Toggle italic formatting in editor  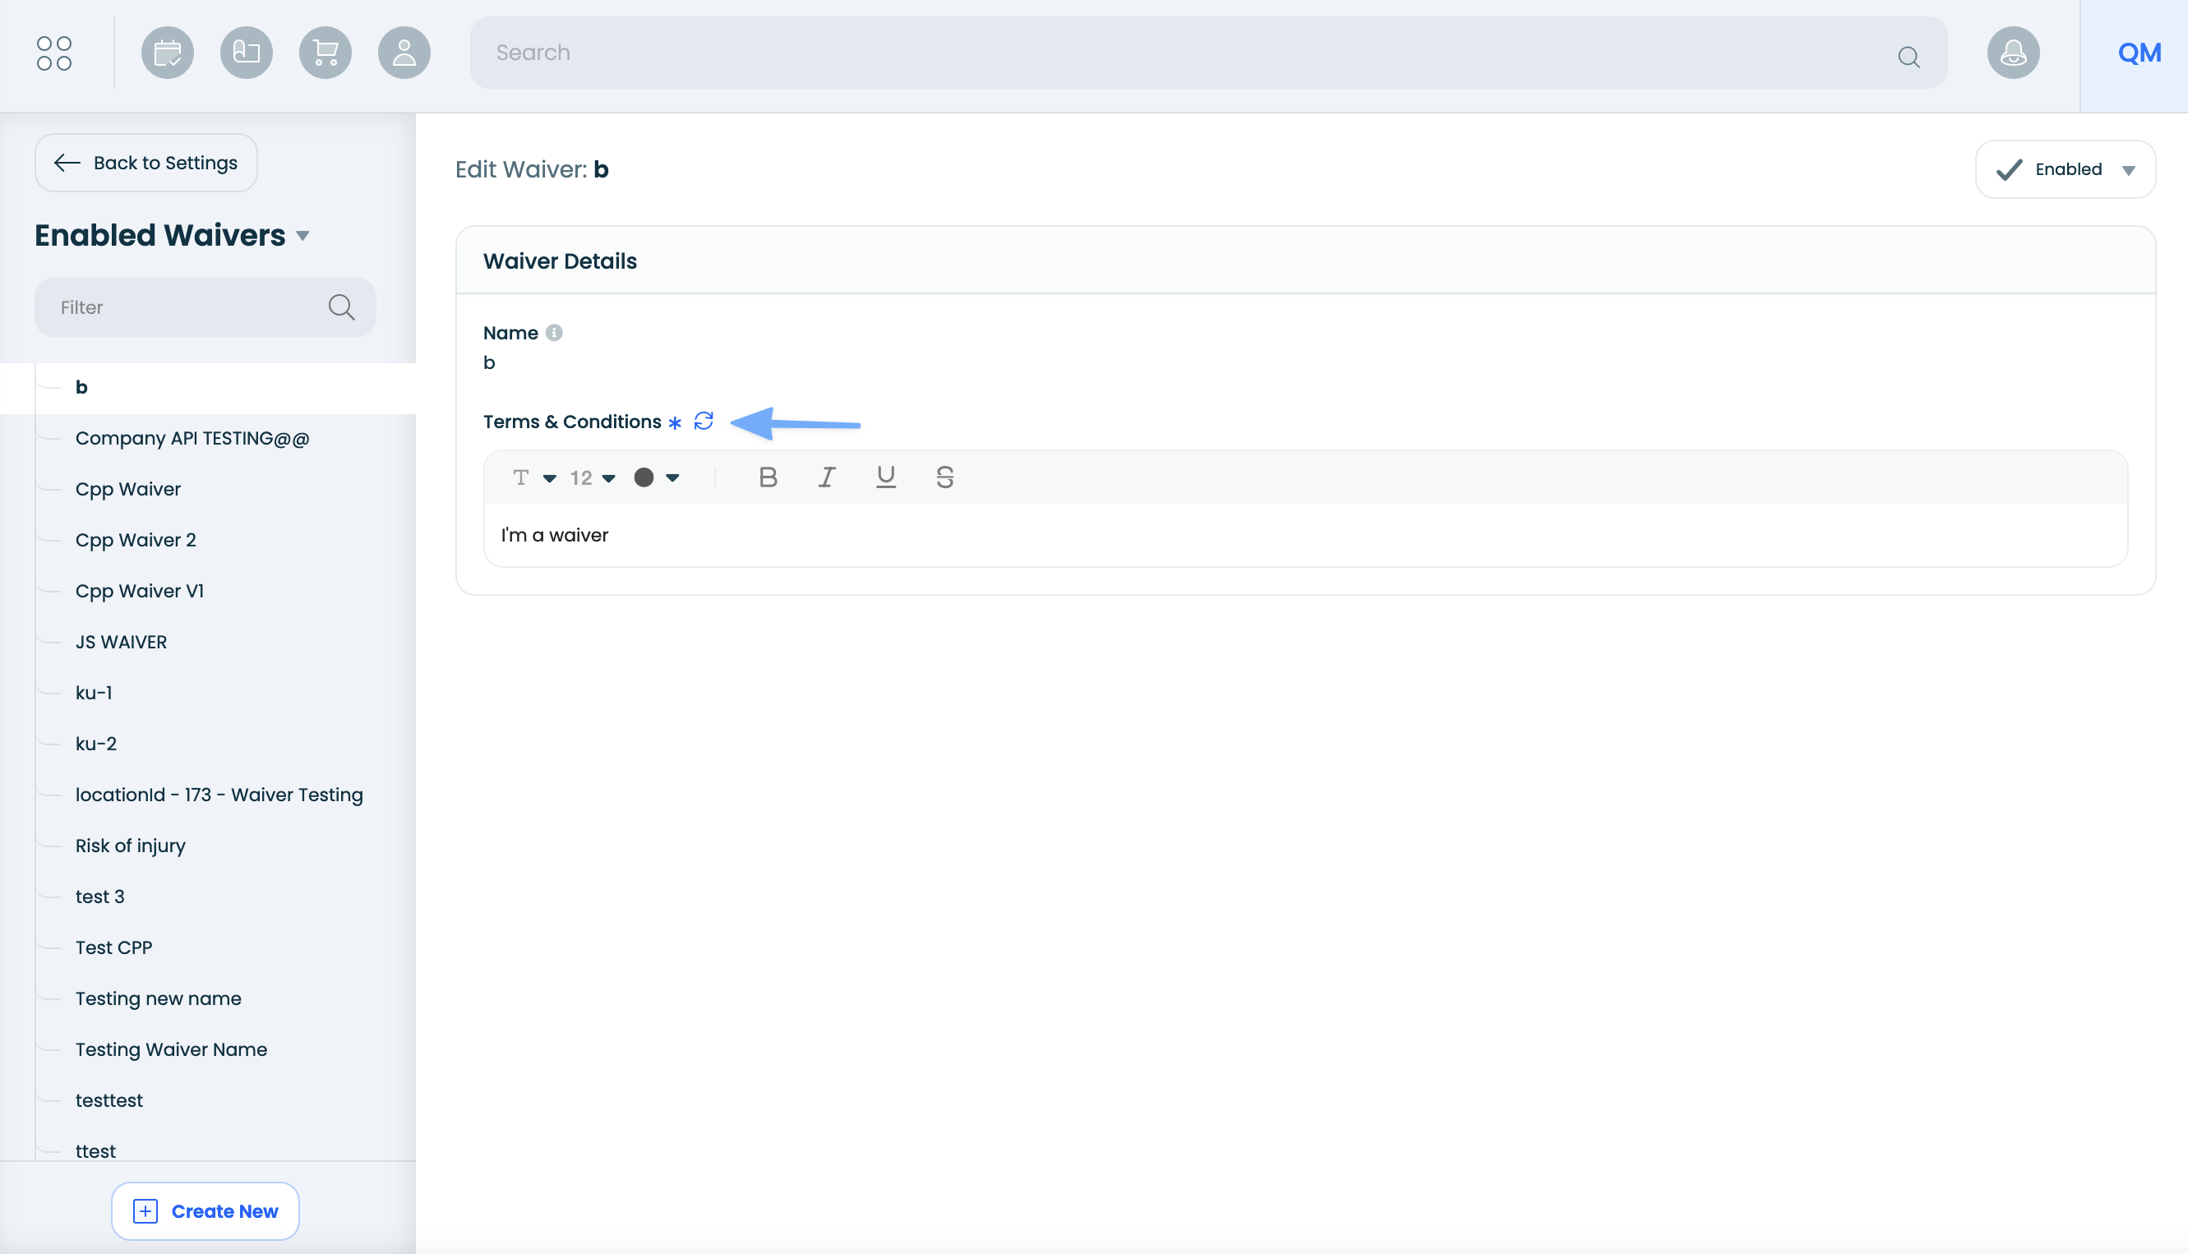click(826, 477)
